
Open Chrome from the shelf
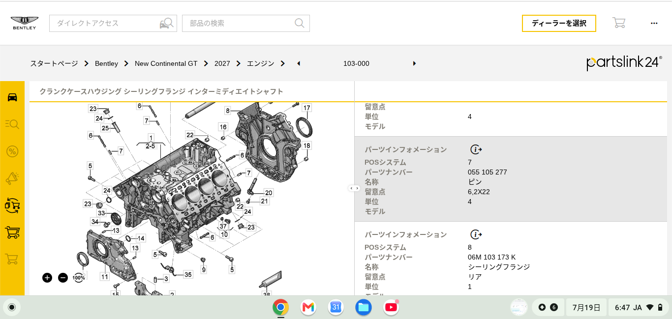[280, 308]
